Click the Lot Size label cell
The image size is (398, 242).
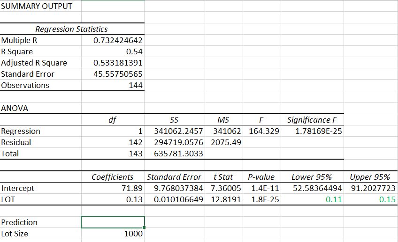[x=15, y=234]
